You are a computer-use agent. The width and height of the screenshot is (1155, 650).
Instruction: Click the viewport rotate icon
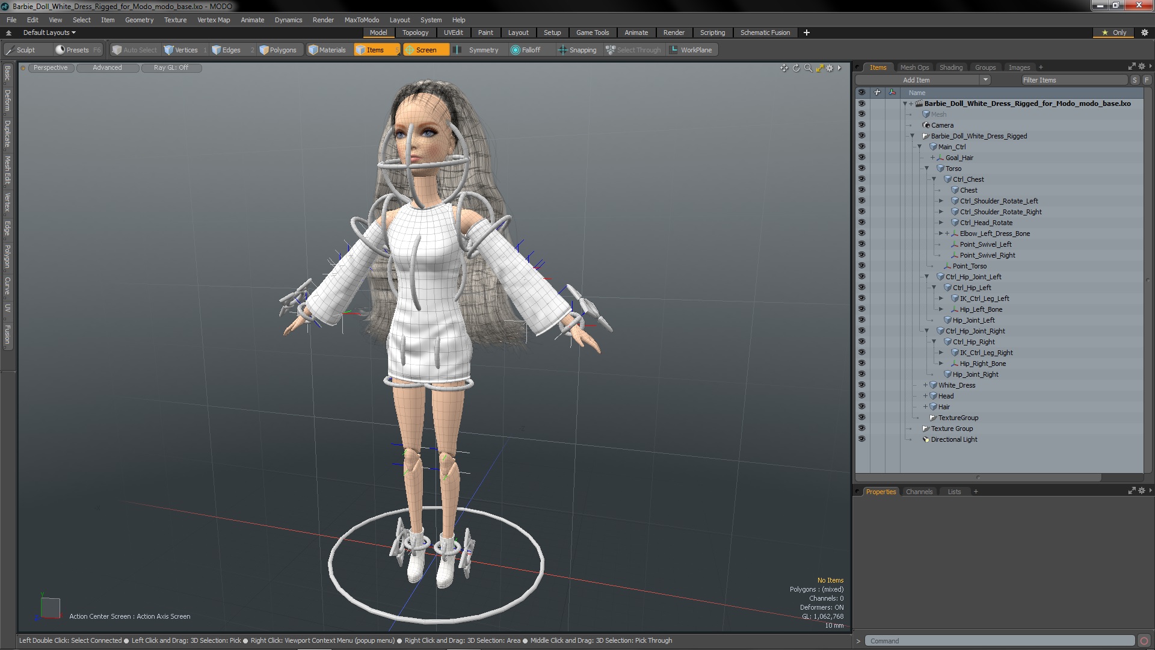796,68
